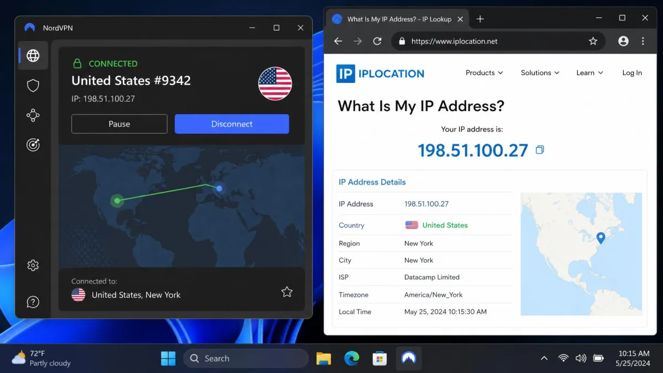Open the Threat Protection shield icon in NordVPN
Viewport: 663px width, 373px height.
(33, 86)
